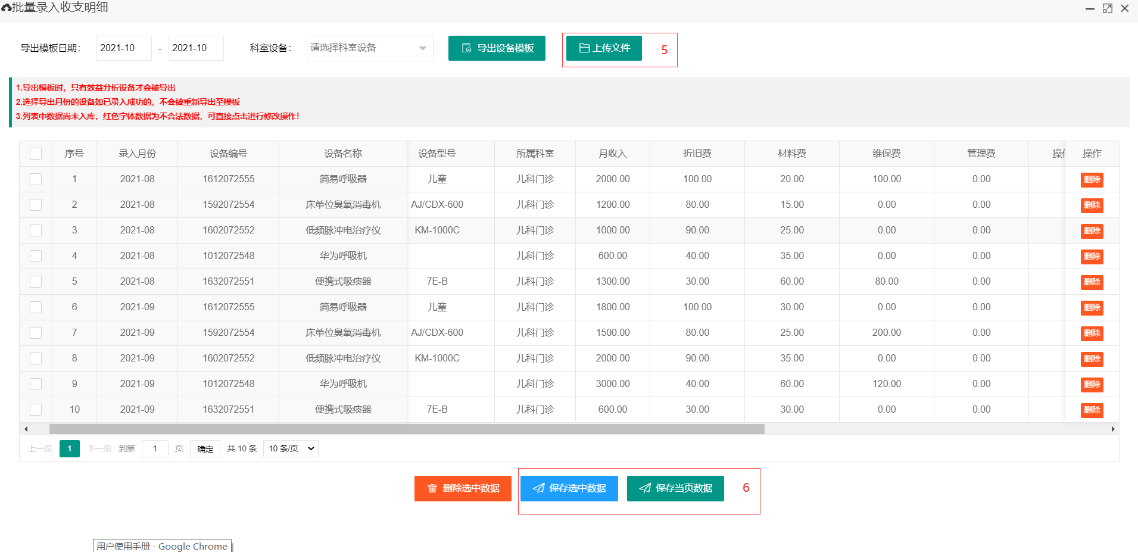Screen dimensions: 1138x552
Task: Click row 5 device number 1632072551
Action: pyautogui.click(x=229, y=282)
